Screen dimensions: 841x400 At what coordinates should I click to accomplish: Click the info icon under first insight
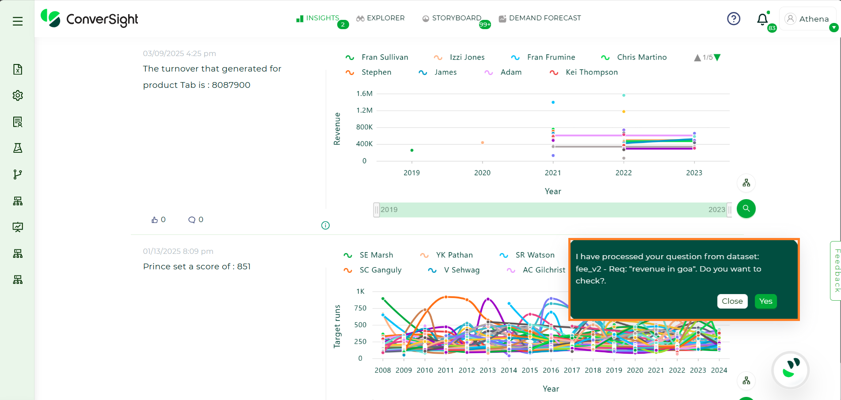(325, 226)
